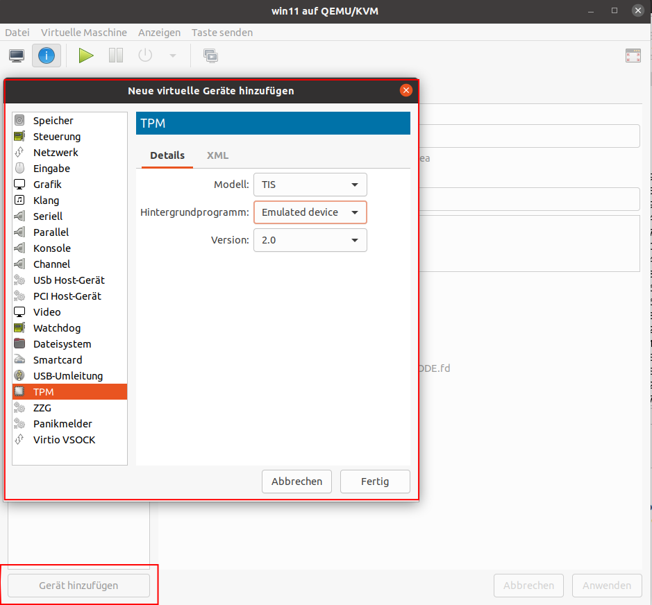Click the pause virtual machine icon

tap(116, 56)
